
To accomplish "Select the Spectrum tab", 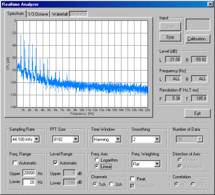I will tap(16, 13).
